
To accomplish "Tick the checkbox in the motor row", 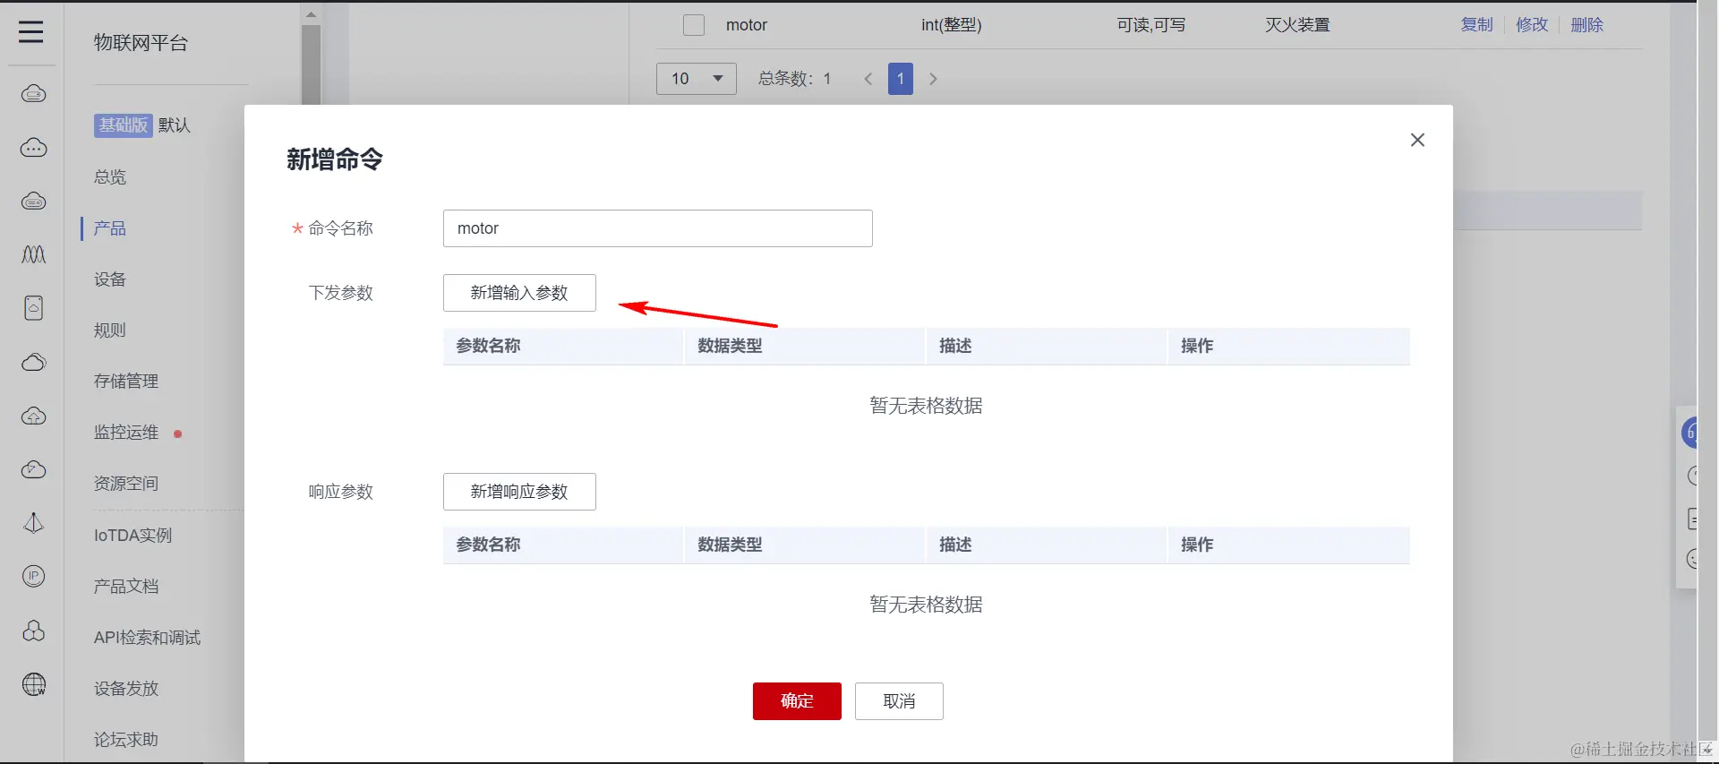I will pos(694,25).
